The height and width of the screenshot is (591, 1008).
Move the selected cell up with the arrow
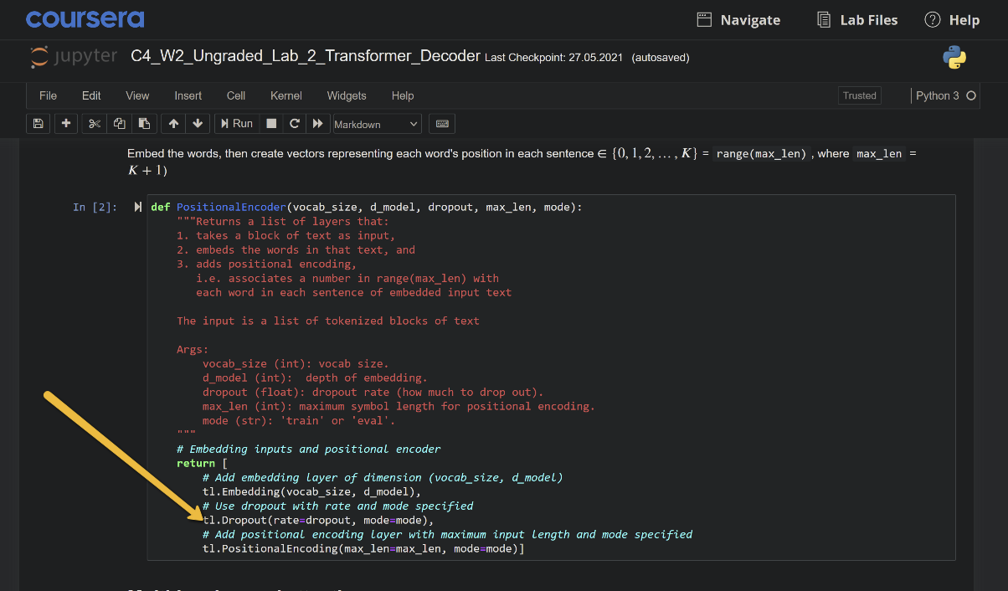tap(172, 123)
